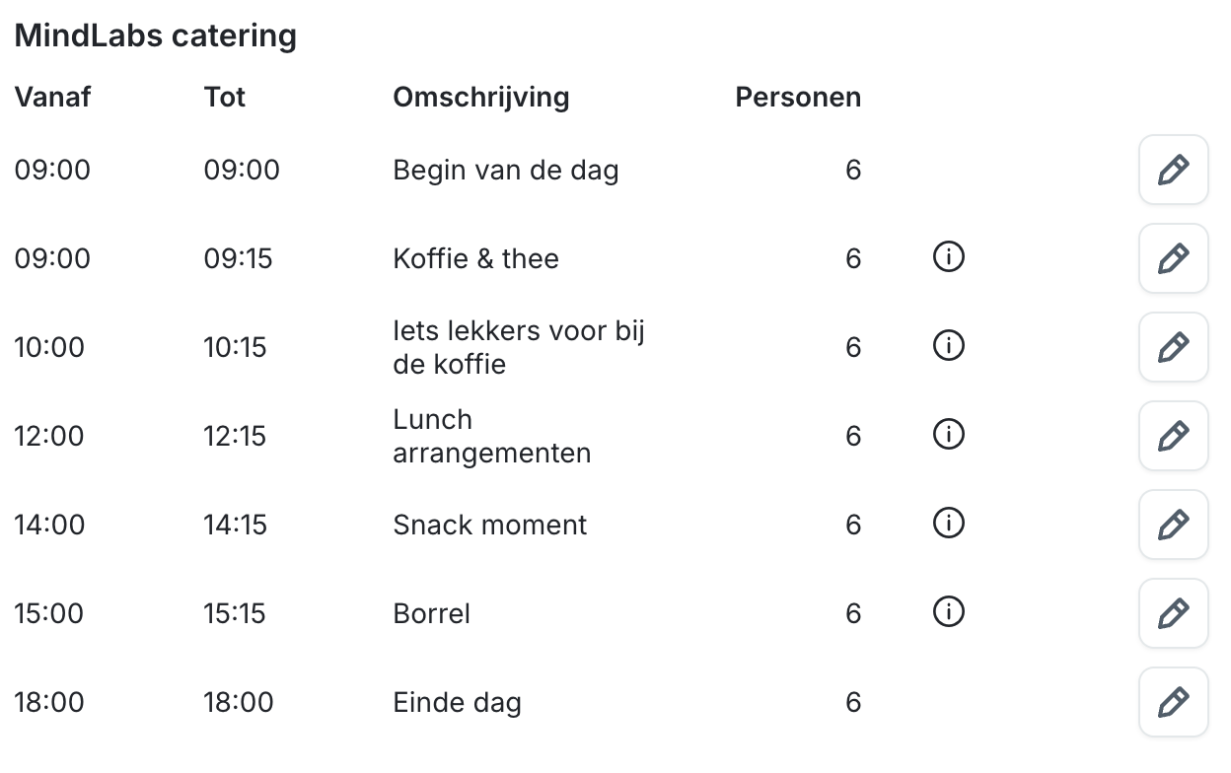
Task: Edit the Begin van de dag row
Action: (1173, 170)
